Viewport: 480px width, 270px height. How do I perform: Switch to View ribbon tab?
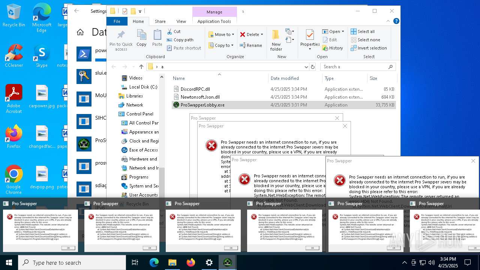click(181, 21)
